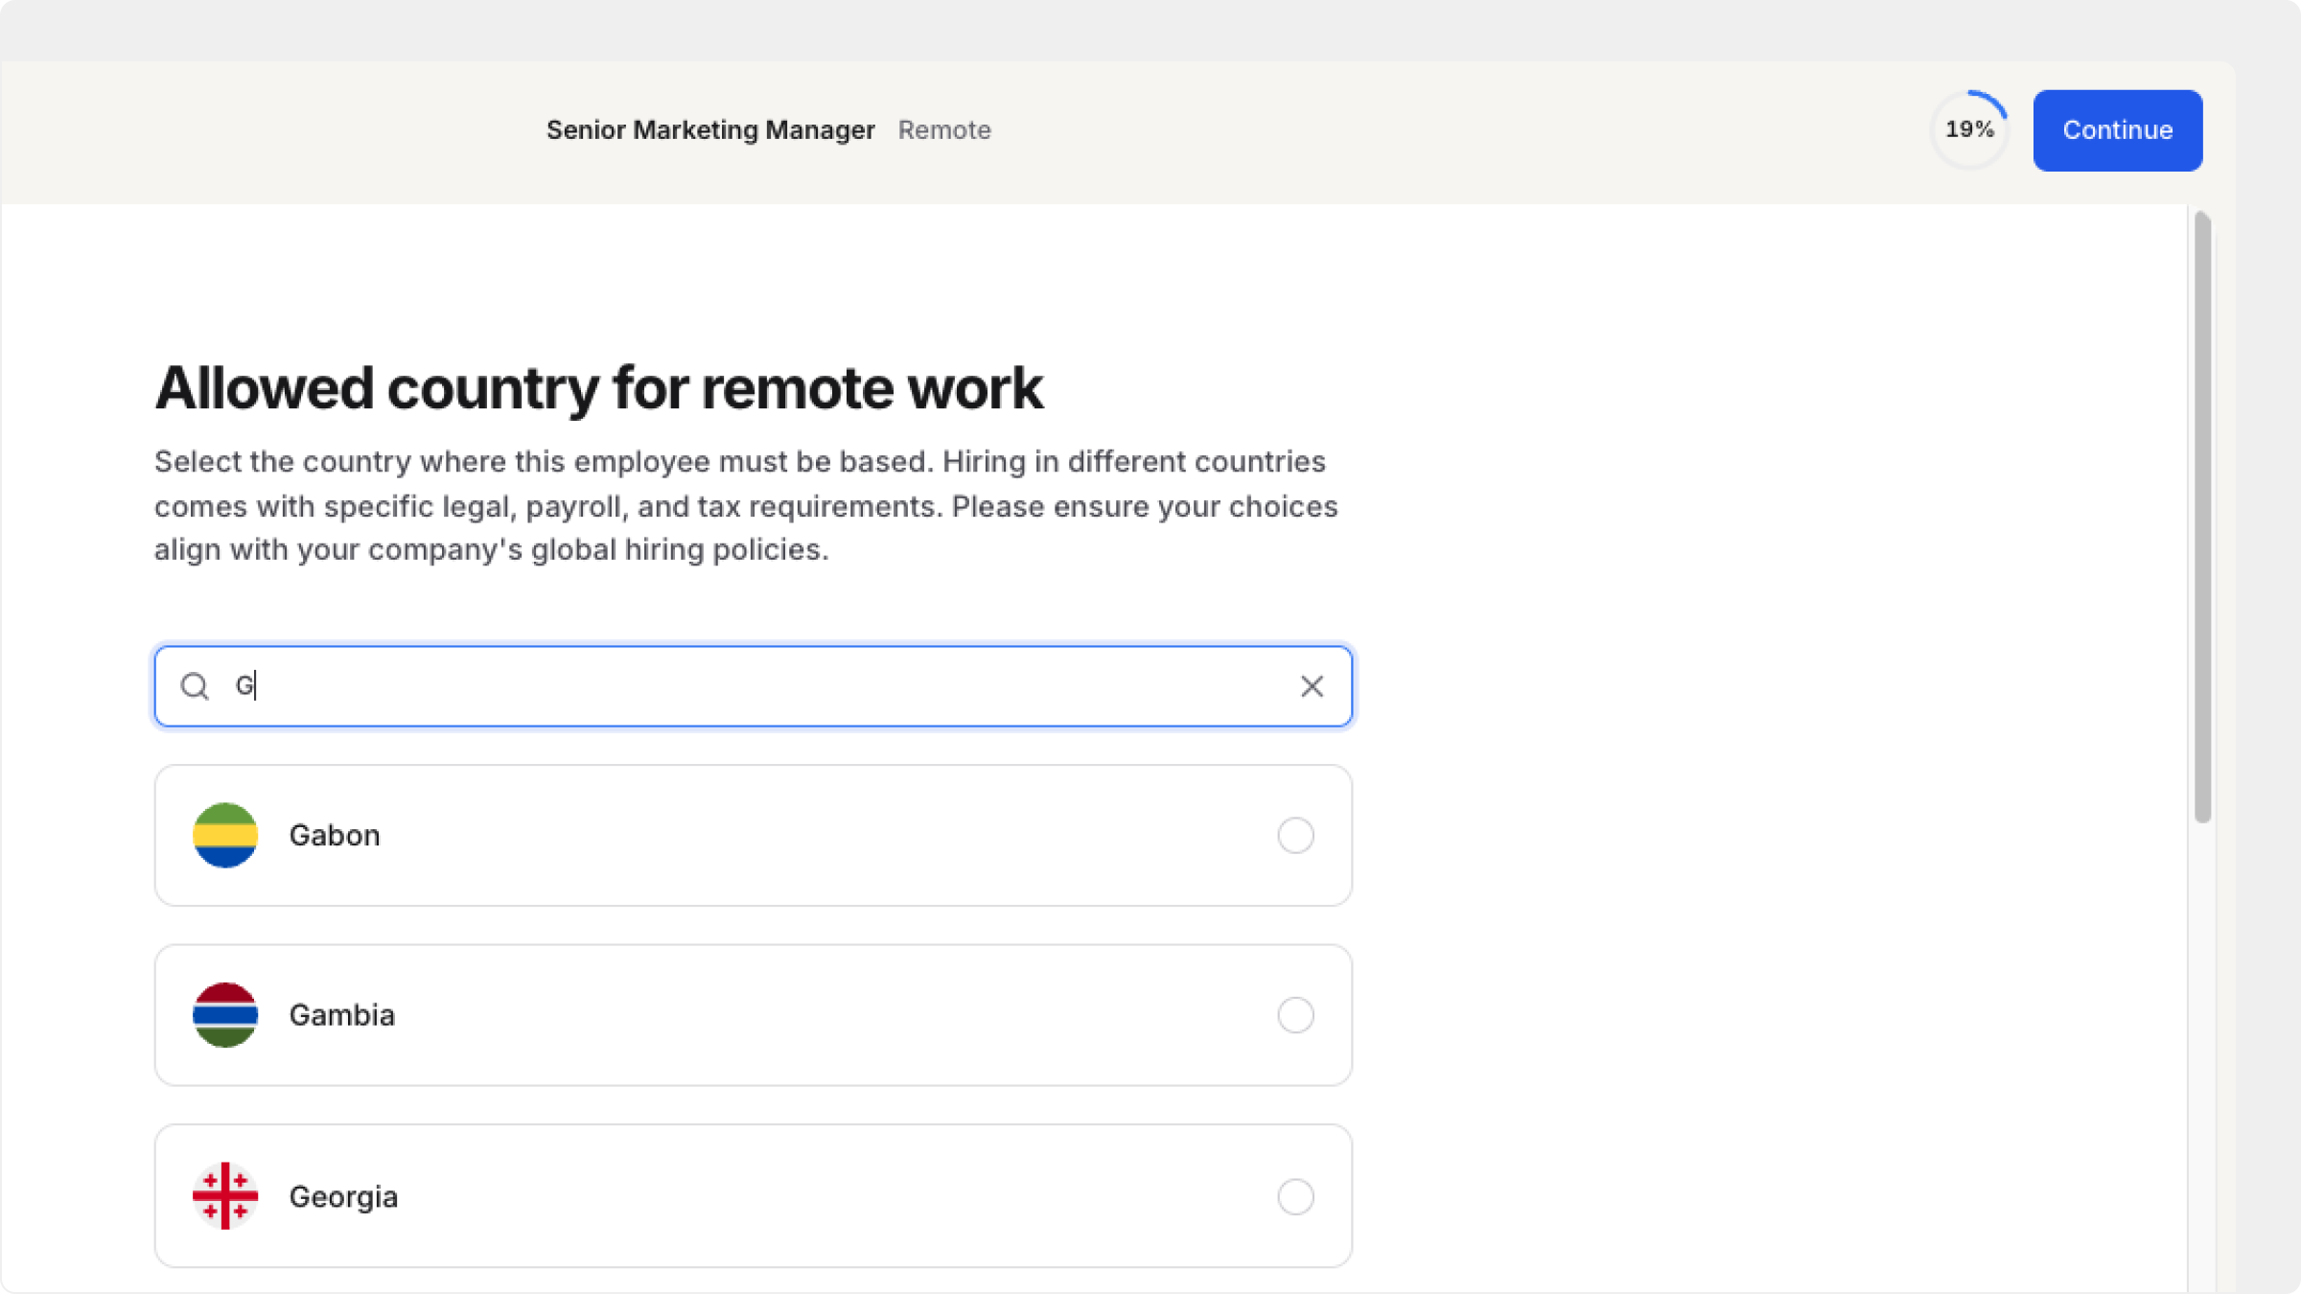
Task: Click the Gambia country name
Action: point(342,1015)
